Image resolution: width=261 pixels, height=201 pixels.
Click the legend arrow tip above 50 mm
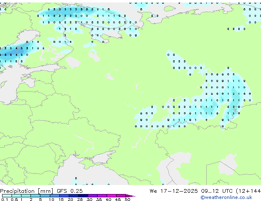pyautogui.click(x=130, y=196)
